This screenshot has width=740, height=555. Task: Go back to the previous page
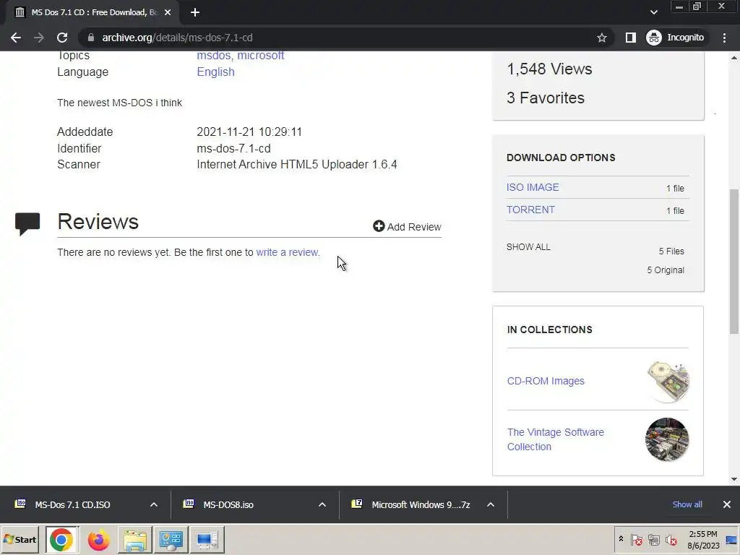point(16,38)
